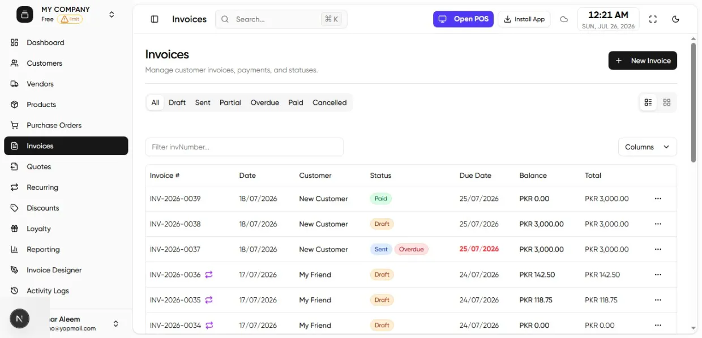The width and height of the screenshot is (702, 338).
Task: Click Install App button
Action: (524, 19)
